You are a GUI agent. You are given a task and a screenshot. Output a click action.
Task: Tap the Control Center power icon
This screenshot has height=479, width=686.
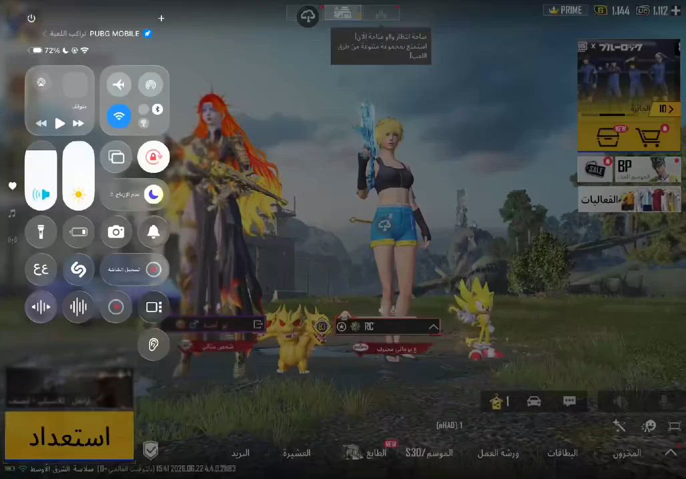[31, 19]
